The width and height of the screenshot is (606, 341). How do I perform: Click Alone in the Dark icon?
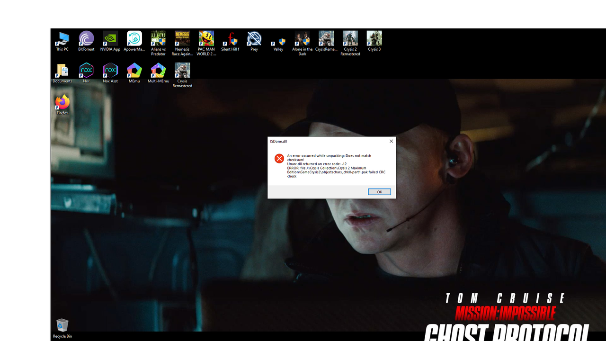(x=302, y=44)
